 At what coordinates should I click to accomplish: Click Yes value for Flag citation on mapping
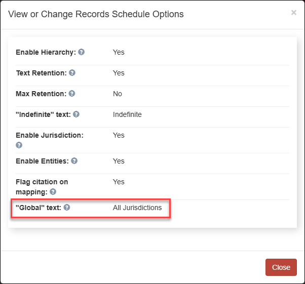(119, 182)
